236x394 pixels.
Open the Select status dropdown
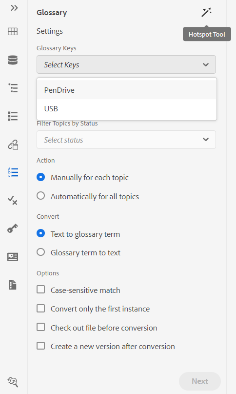tap(126, 140)
